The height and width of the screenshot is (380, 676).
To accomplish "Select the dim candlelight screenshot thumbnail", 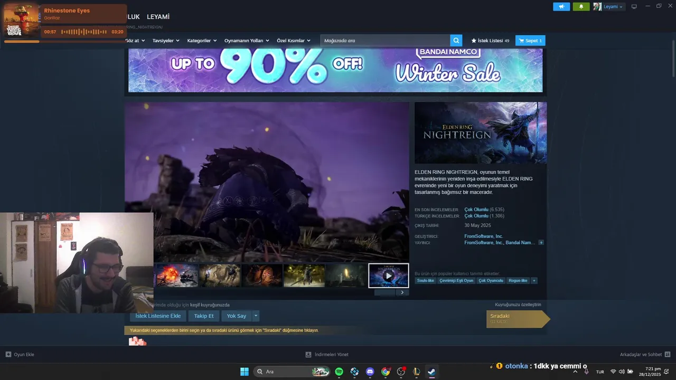I will (346, 275).
